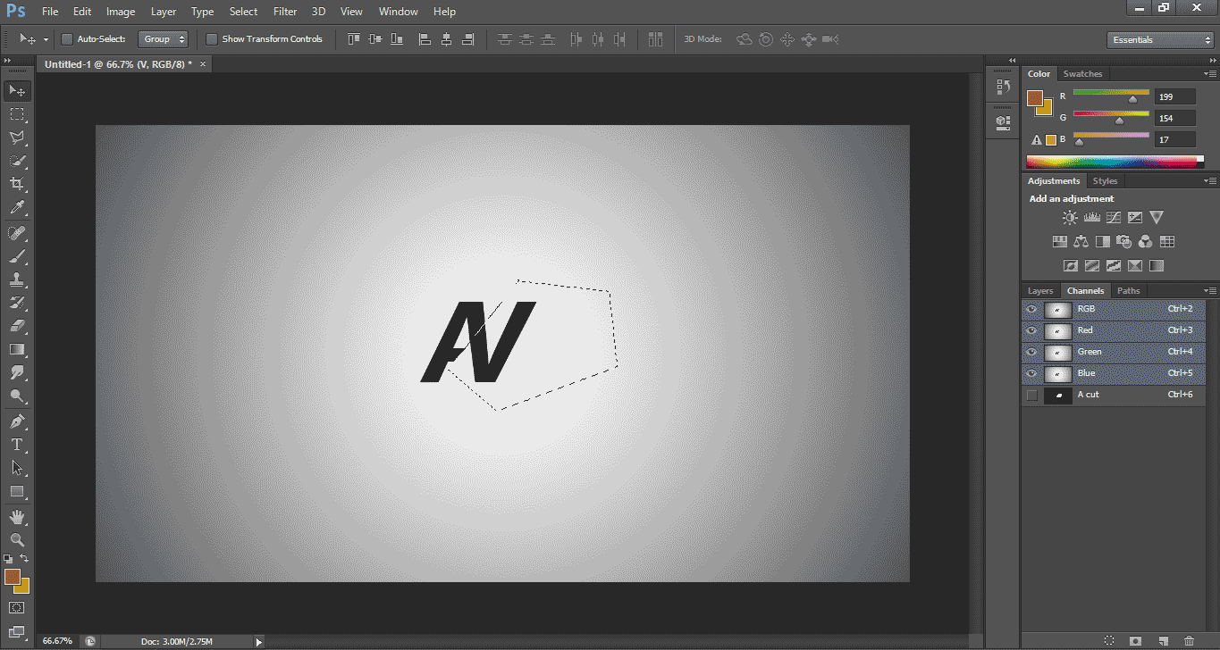Select the Type tool
The width and height of the screenshot is (1220, 650).
tap(16, 445)
